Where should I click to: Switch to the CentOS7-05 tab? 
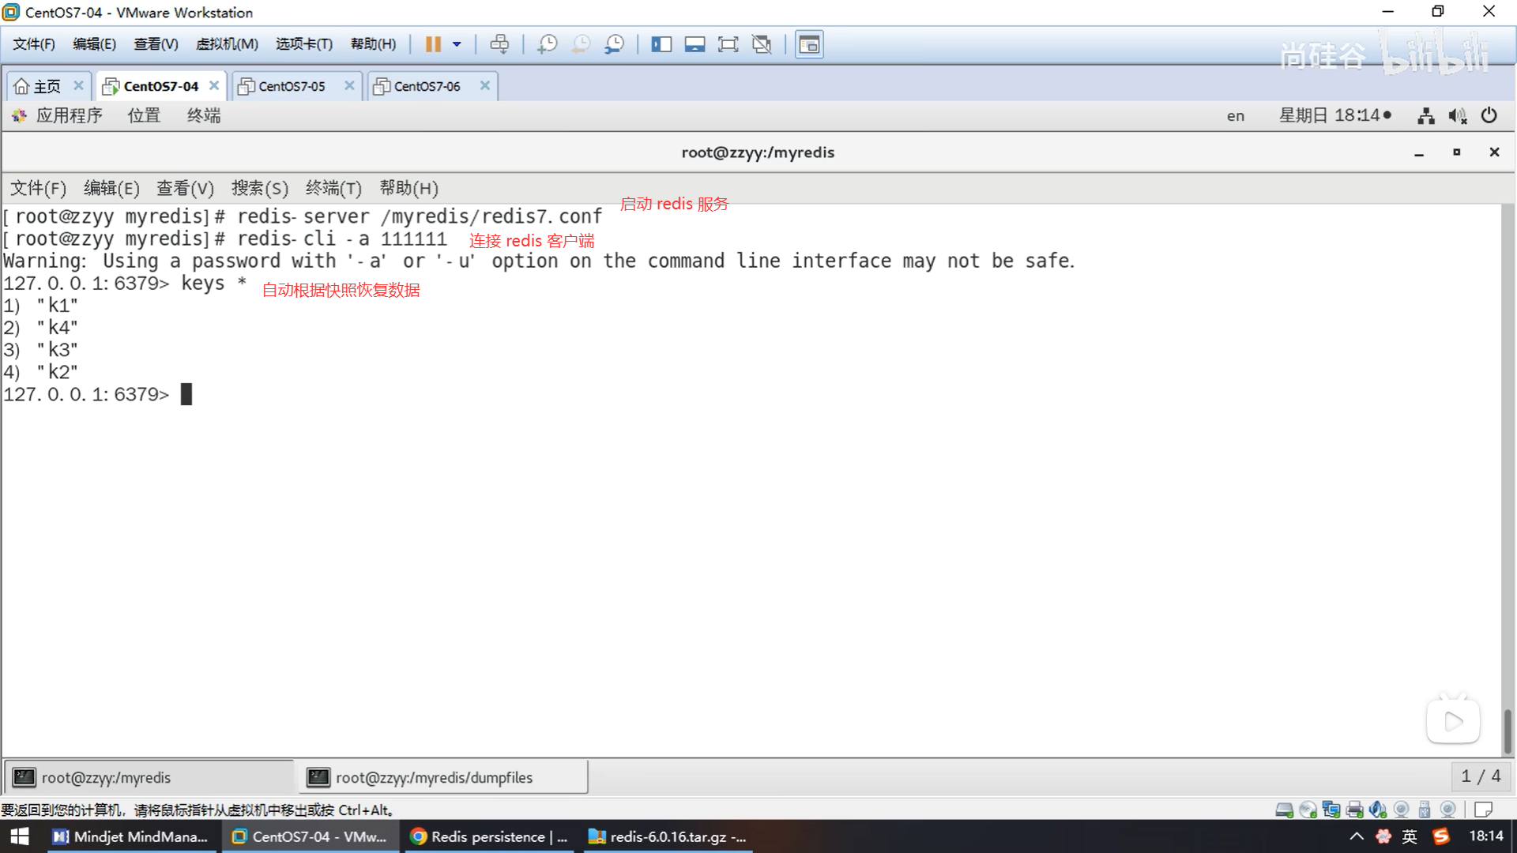coord(292,86)
